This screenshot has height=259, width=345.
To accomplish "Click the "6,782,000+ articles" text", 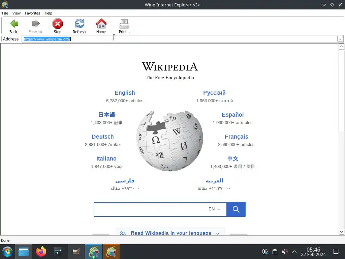I will click(x=125, y=100).
